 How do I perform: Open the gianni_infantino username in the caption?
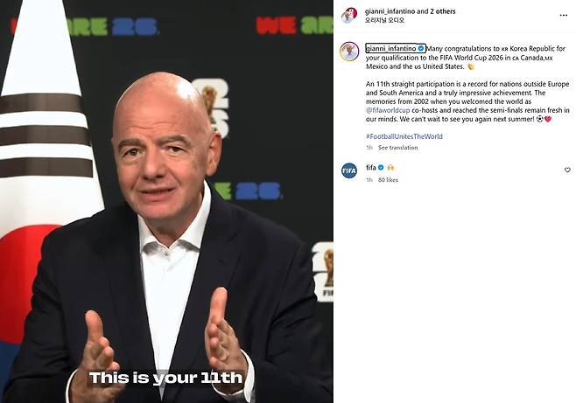(390, 48)
